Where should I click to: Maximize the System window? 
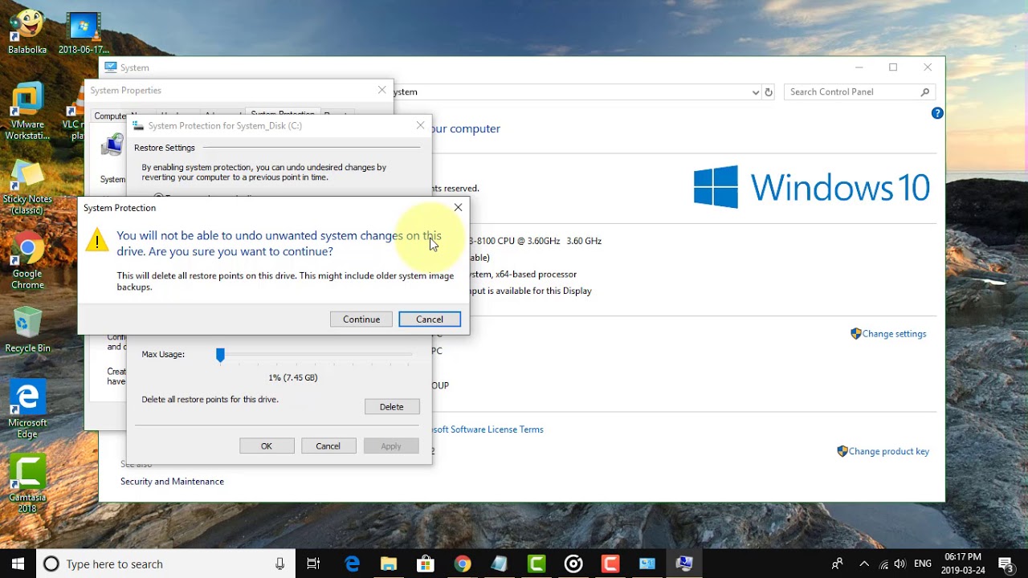pyautogui.click(x=893, y=67)
